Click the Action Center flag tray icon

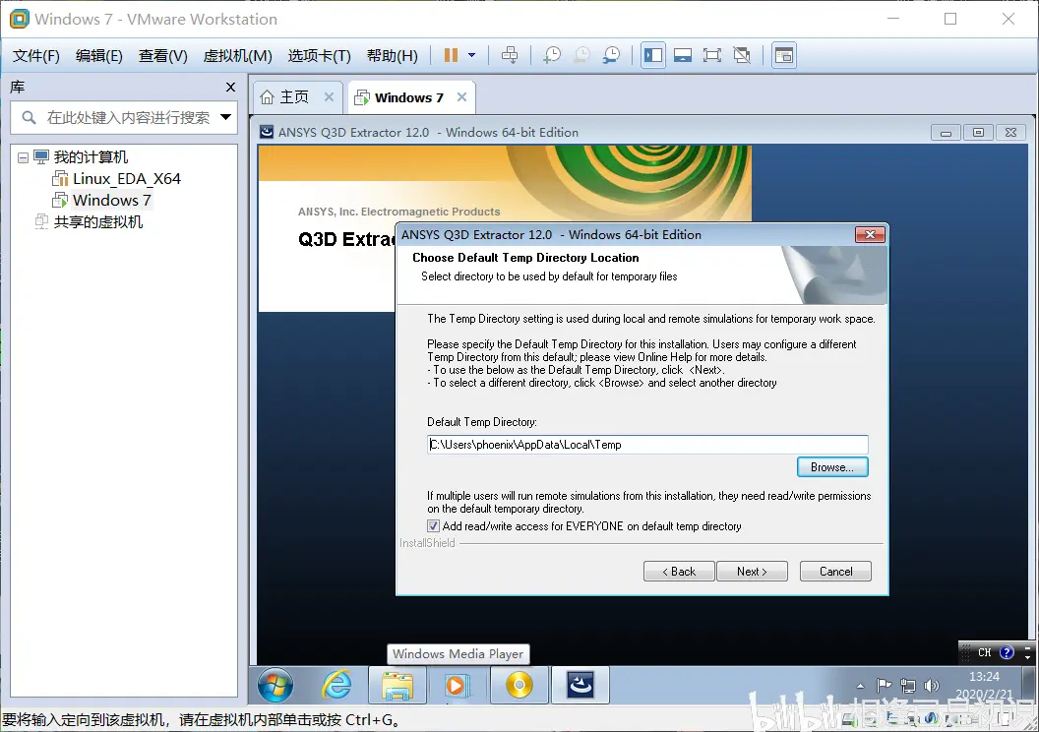[x=884, y=685]
